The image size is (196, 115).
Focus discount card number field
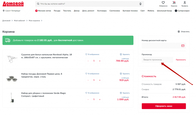tap(164, 46)
